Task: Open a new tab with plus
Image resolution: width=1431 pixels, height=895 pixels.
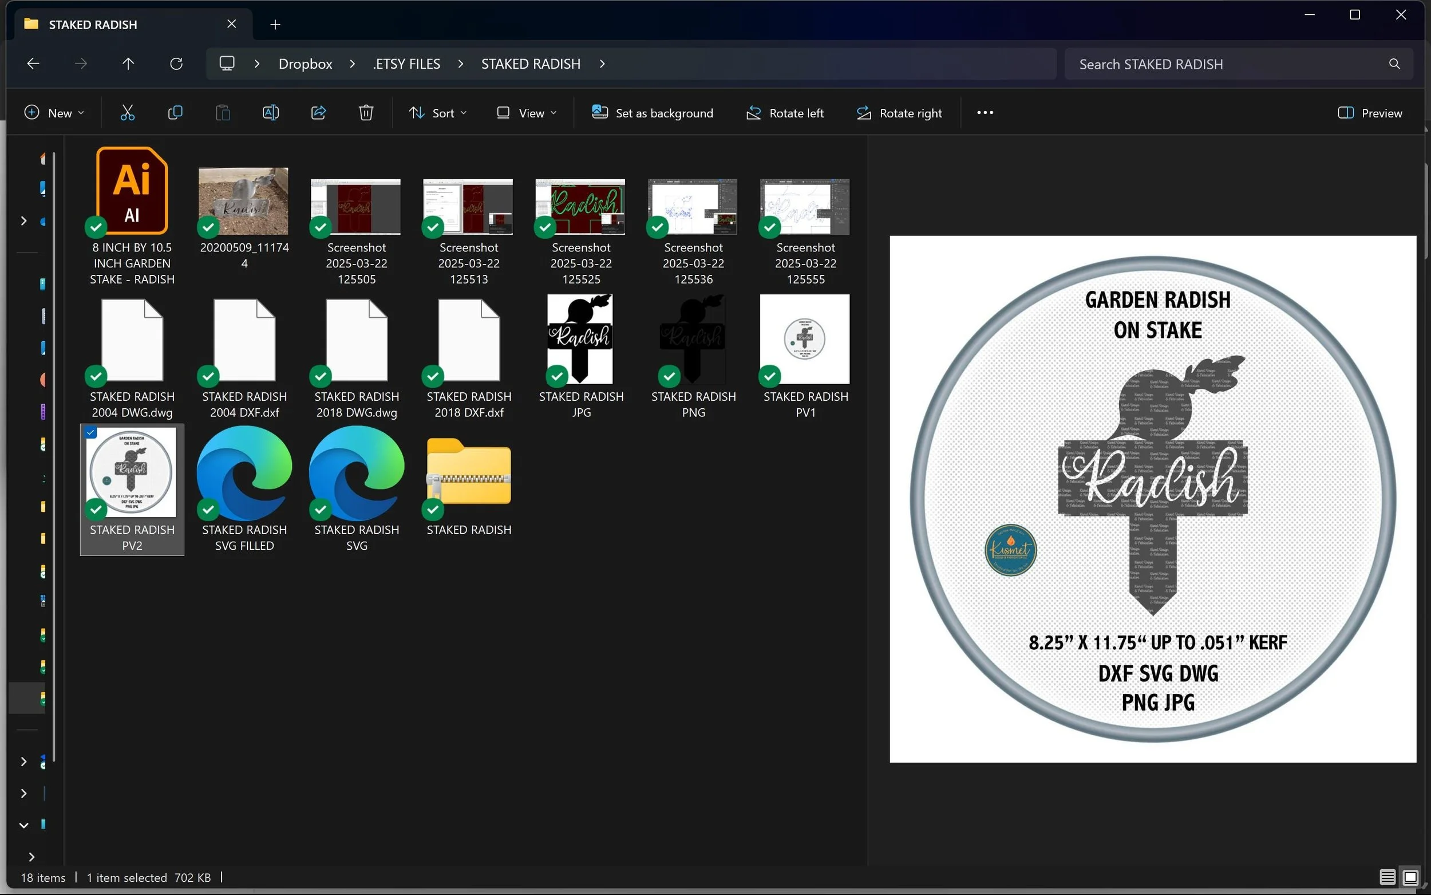Action: coord(275,24)
